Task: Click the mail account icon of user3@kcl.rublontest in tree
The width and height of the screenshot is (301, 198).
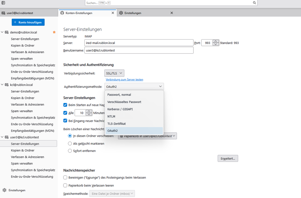Action: [7, 137]
